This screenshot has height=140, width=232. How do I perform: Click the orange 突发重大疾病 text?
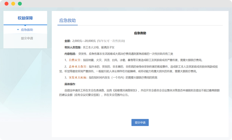[78, 77]
